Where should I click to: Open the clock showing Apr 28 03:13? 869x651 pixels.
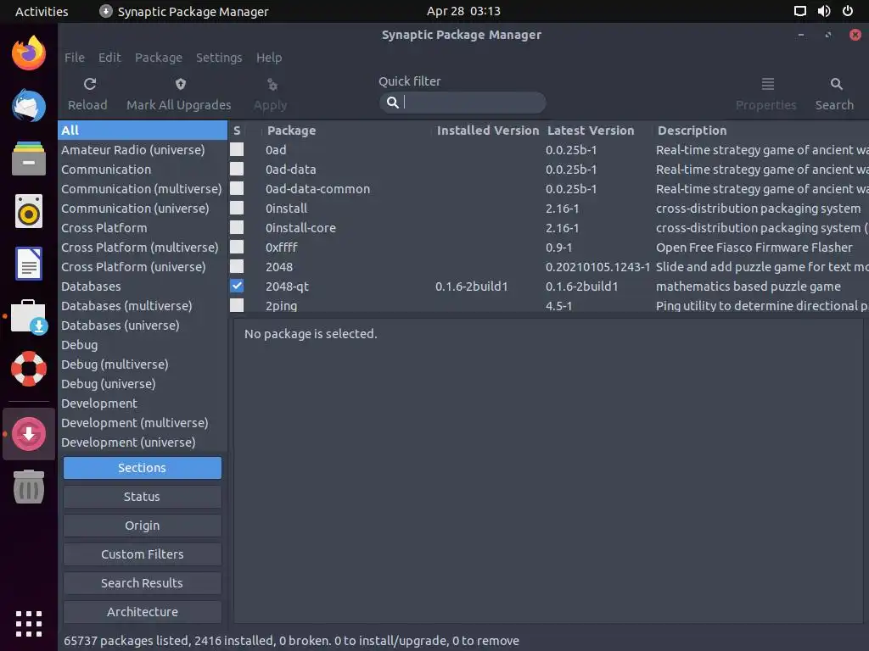(463, 11)
